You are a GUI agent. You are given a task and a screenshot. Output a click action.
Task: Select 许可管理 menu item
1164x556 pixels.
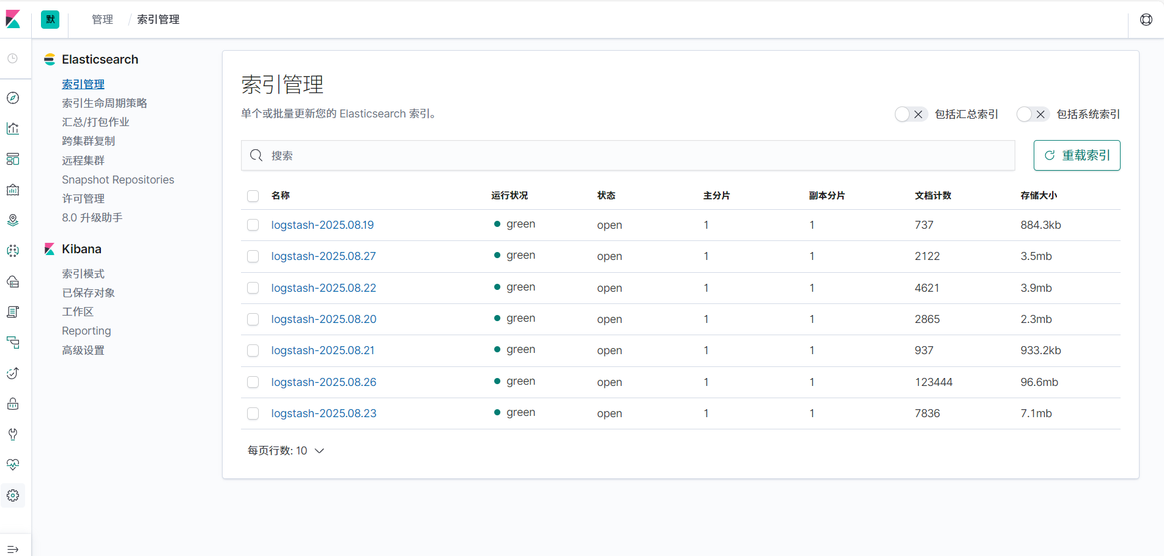point(83,199)
